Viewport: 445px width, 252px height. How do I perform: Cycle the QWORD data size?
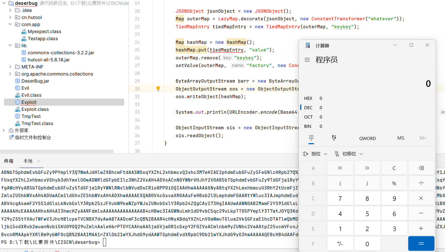(367, 138)
